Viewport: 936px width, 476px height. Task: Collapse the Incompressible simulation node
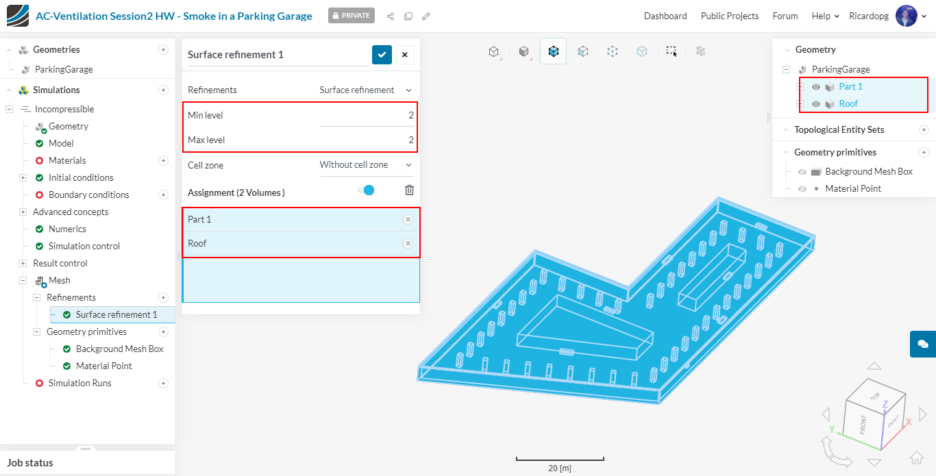click(9, 109)
